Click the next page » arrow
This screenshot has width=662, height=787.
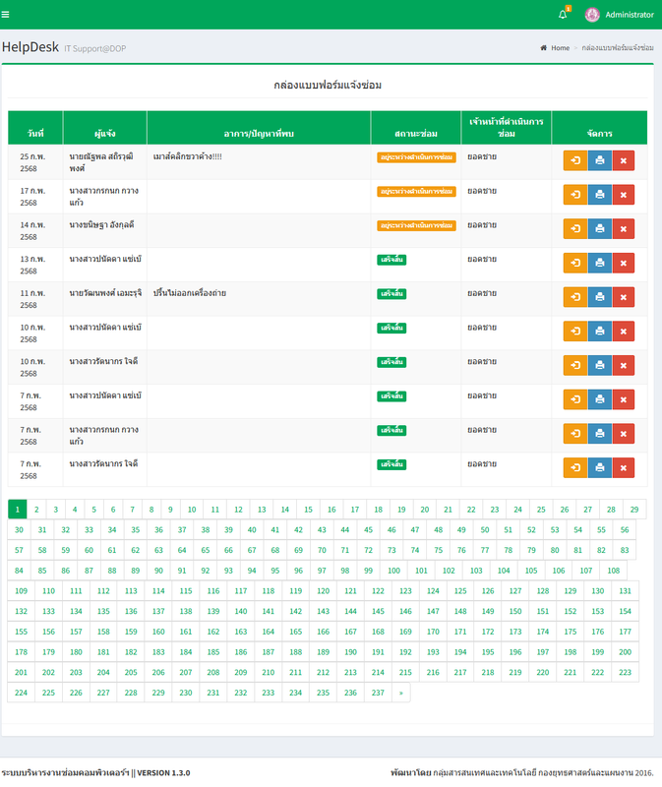point(401,694)
